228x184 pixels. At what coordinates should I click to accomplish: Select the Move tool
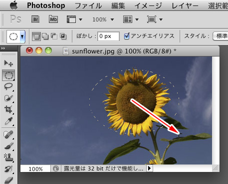point(8,63)
